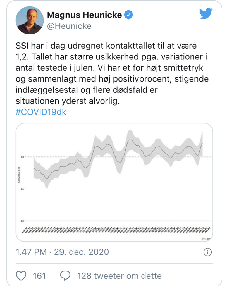The width and height of the screenshot is (227, 286).
Task: Click the tweet text starting "SSI har i dag"
Action: 112,73
